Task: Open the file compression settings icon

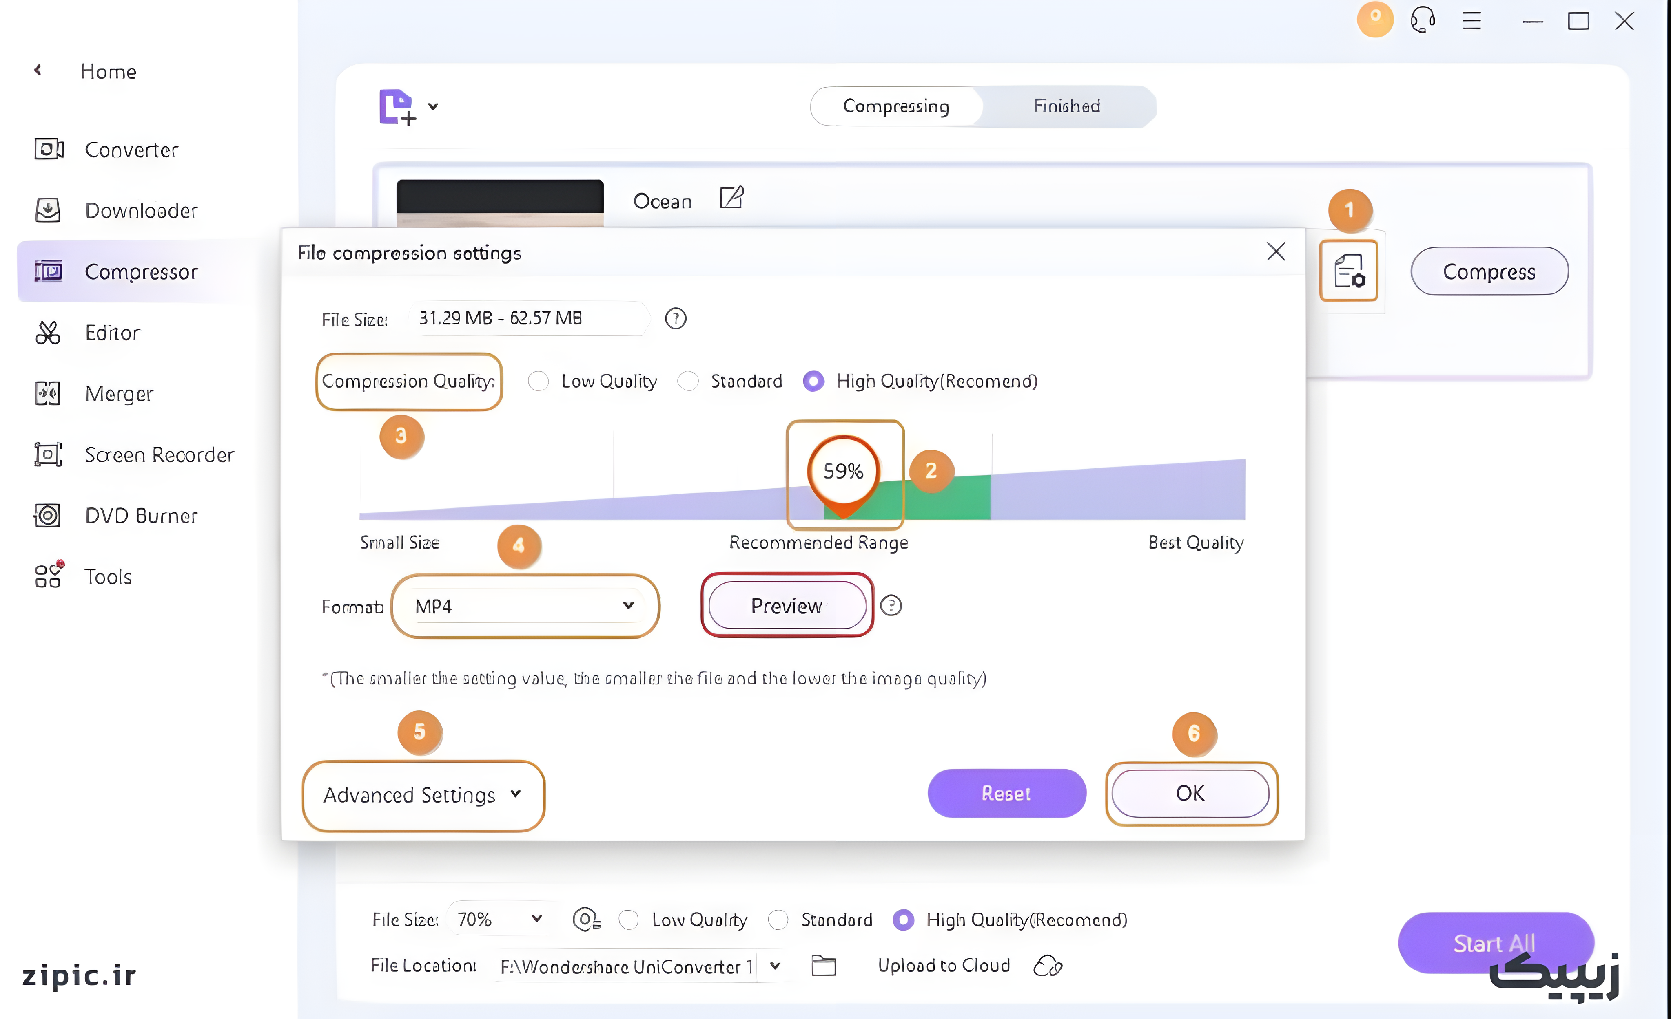Action: [x=1348, y=271]
